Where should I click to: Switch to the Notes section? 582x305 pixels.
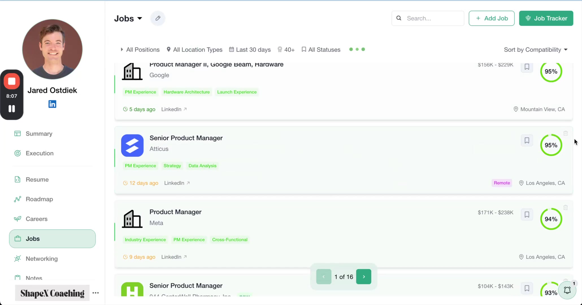pos(34,278)
